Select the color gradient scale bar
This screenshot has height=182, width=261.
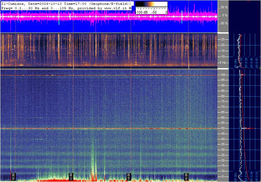tap(151, 4)
